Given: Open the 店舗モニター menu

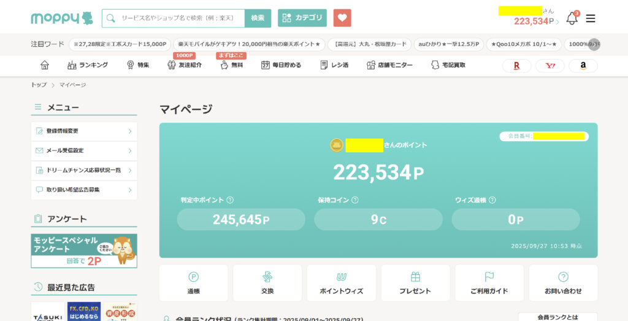Looking at the screenshot, I should point(389,65).
